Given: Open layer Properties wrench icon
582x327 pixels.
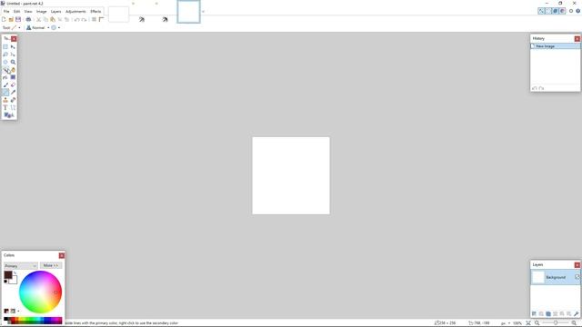Looking at the screenshot, I should (576, 313).
